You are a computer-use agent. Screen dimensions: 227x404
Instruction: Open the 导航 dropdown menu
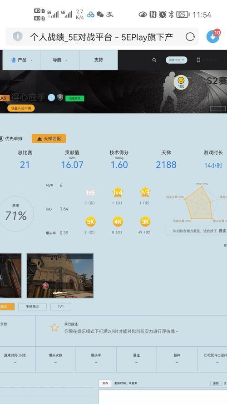(x=60, y=60)
